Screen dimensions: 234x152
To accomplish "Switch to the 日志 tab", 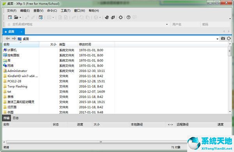I will (x=16, y=118).
